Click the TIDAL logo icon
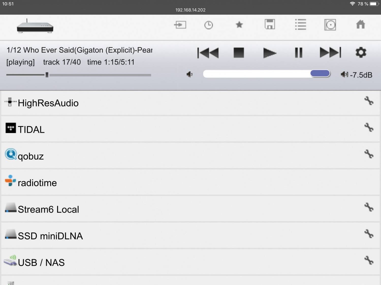Image resolution: width=381 pixels, height=285 pixels. pos(11,128)
